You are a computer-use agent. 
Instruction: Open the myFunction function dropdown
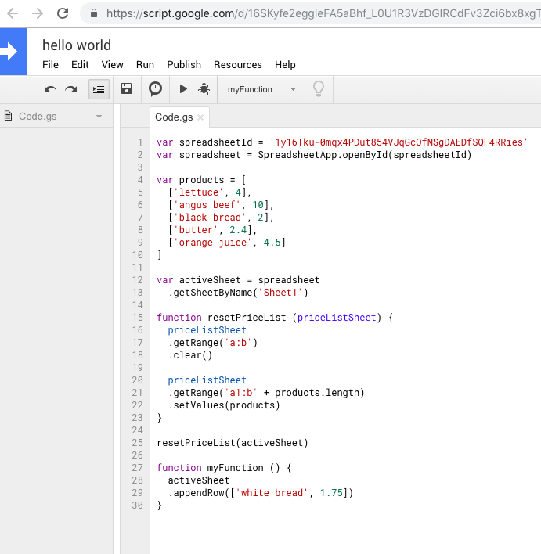[261, 89]
